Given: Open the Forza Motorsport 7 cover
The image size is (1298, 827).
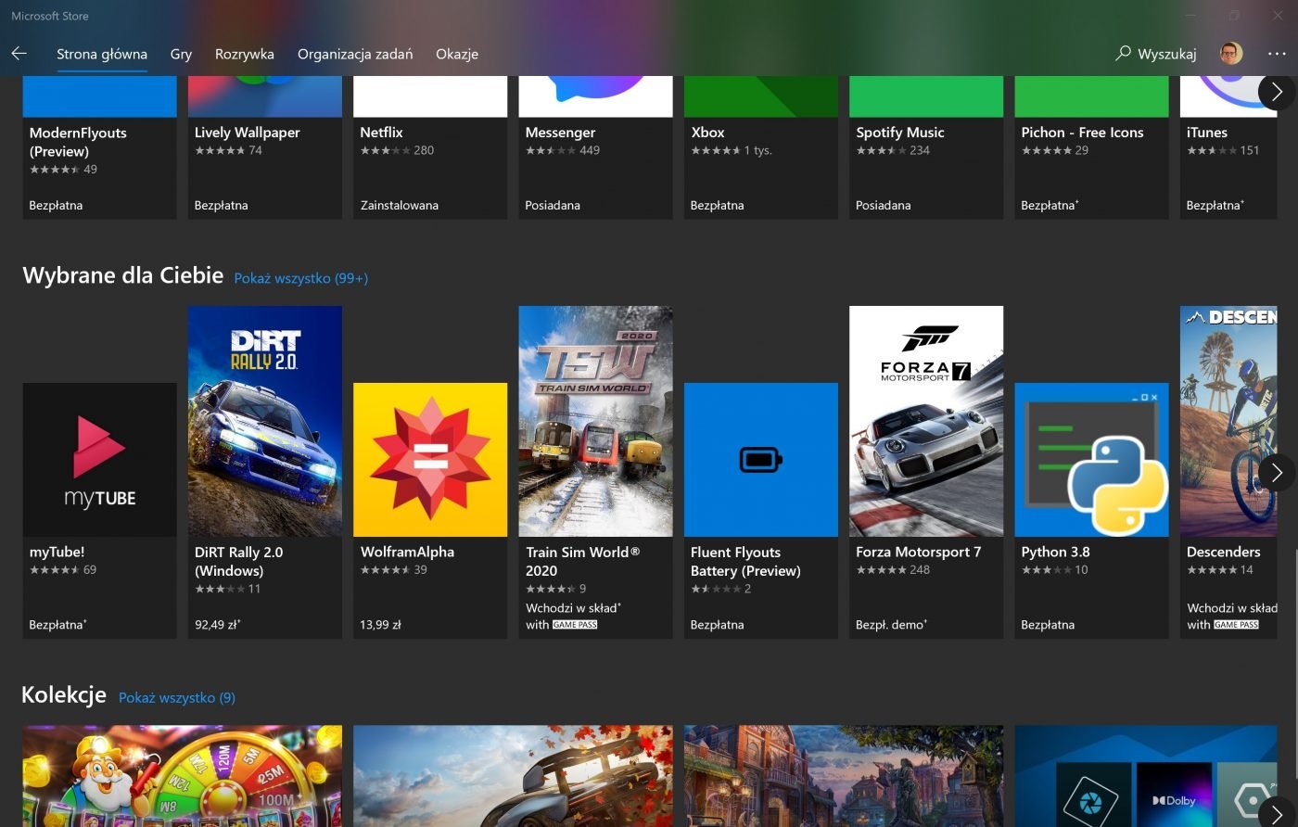Looking at the screenshot, I should point(926,421).
